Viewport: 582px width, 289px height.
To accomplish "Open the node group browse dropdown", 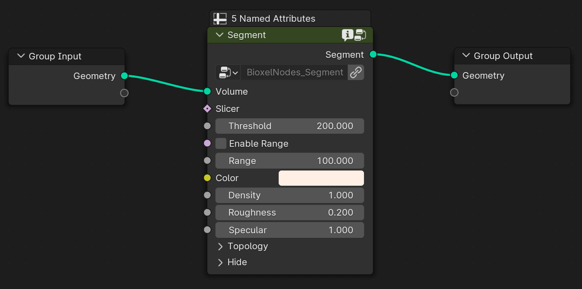I will pyautogui.click(x=228, y=73).
